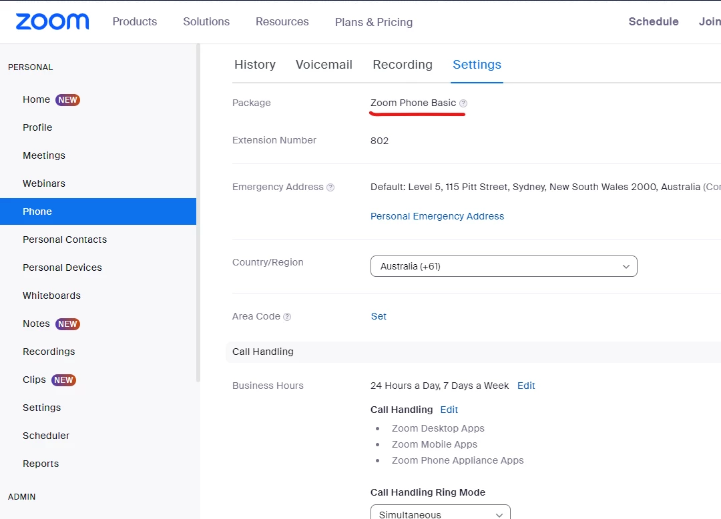
Task: Click the Zoom Desktop Apps entry
Action: [x=438, y=428]
